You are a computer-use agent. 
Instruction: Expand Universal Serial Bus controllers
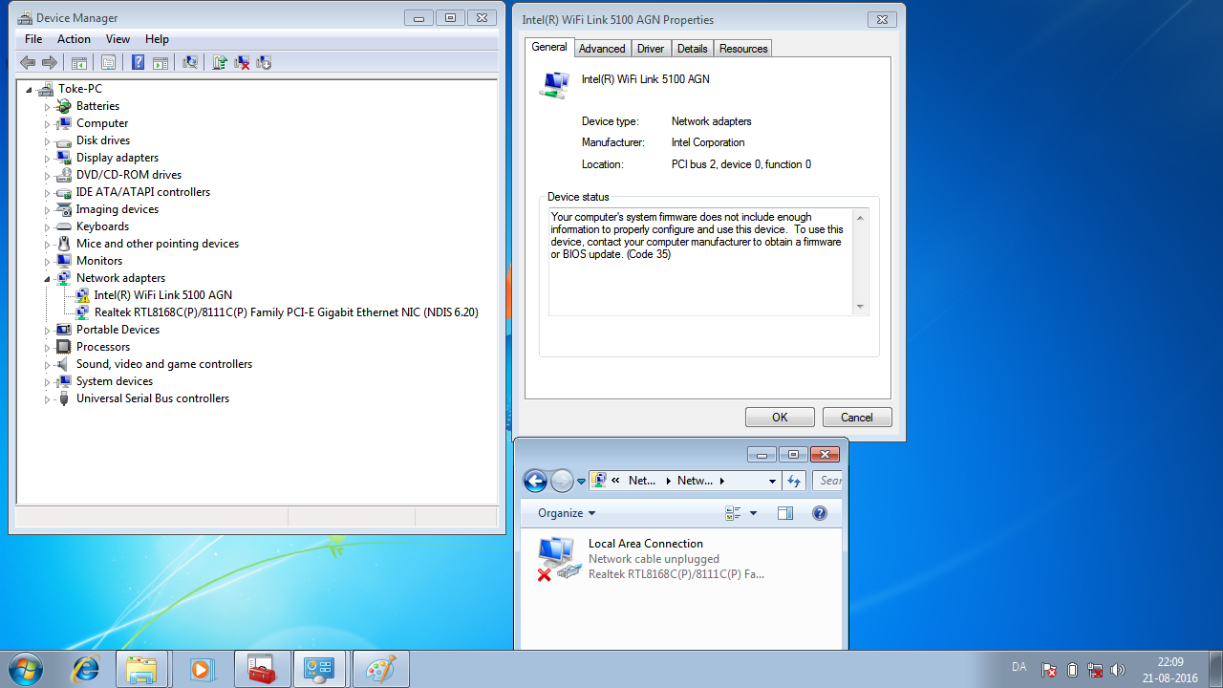point(47,399)
